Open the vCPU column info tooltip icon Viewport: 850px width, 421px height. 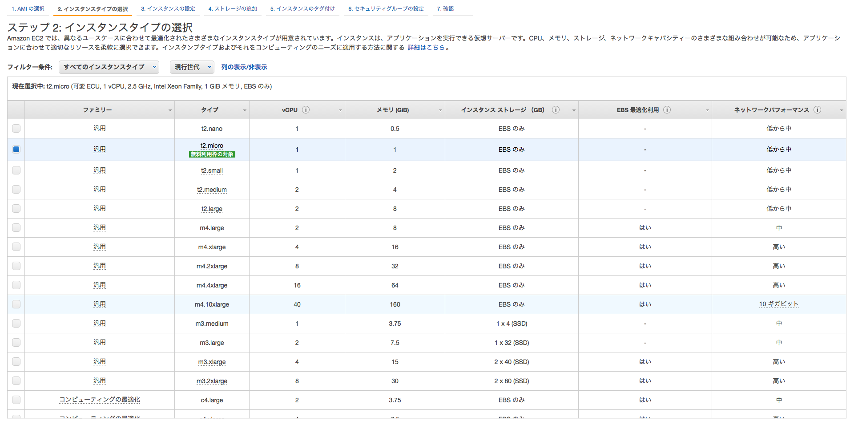coord(306,110)
